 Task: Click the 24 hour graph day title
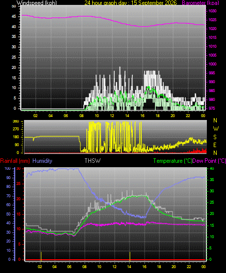point(130,3)
